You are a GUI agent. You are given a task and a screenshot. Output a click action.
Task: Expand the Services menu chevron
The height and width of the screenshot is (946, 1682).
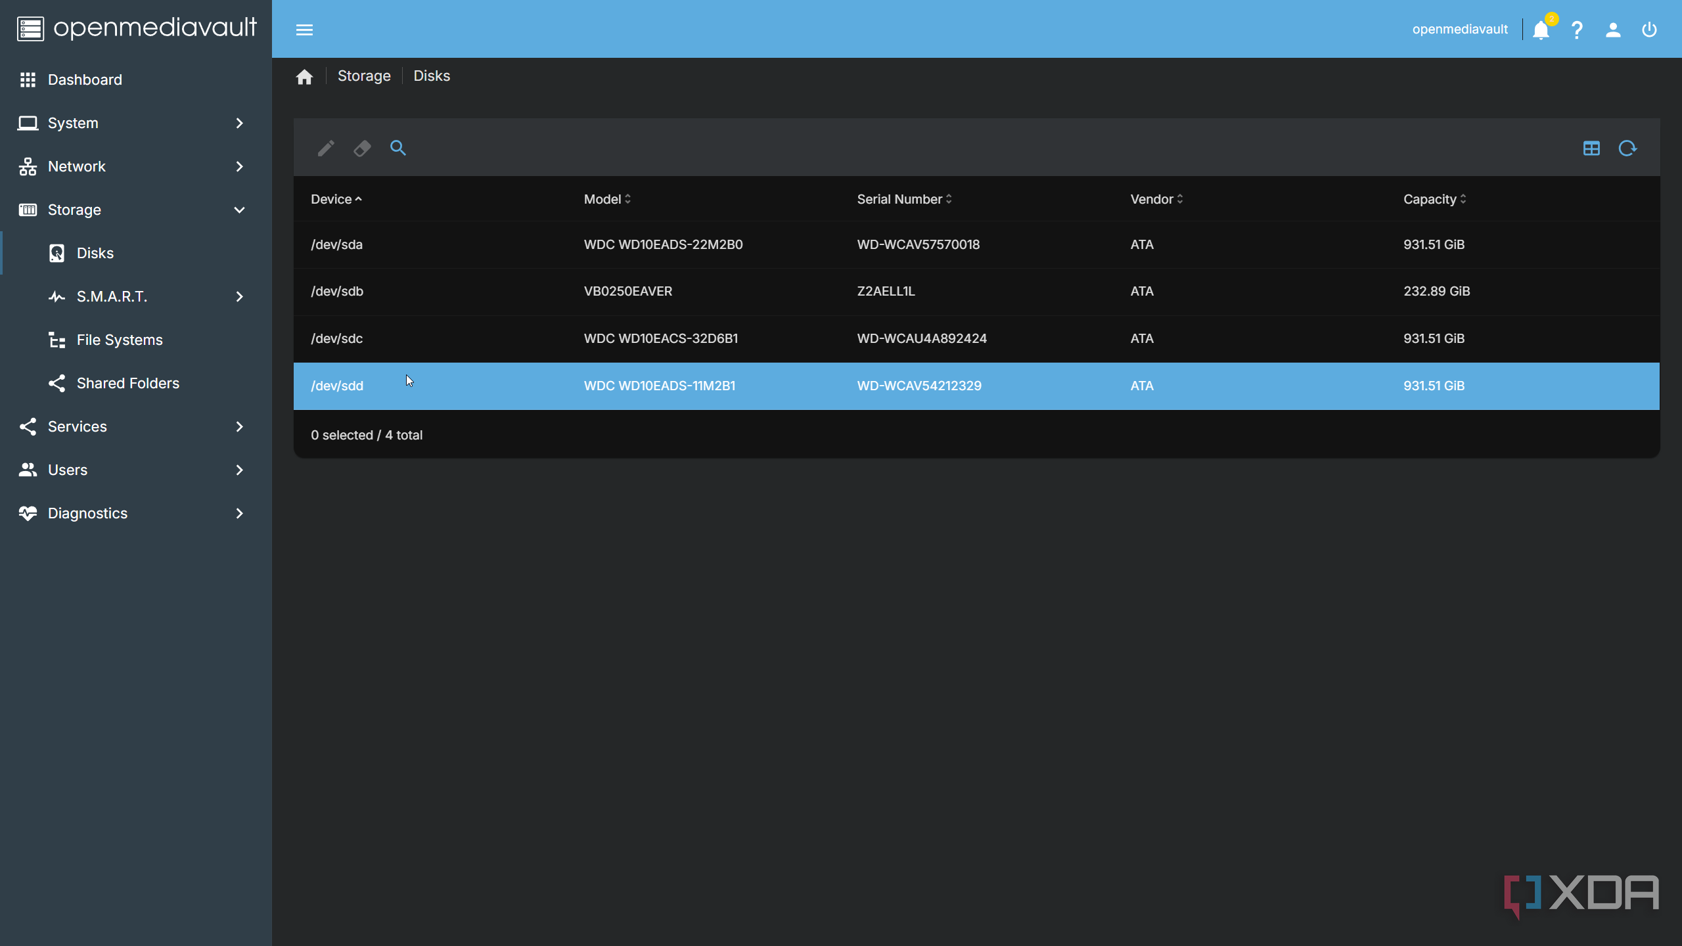(239, 426)
